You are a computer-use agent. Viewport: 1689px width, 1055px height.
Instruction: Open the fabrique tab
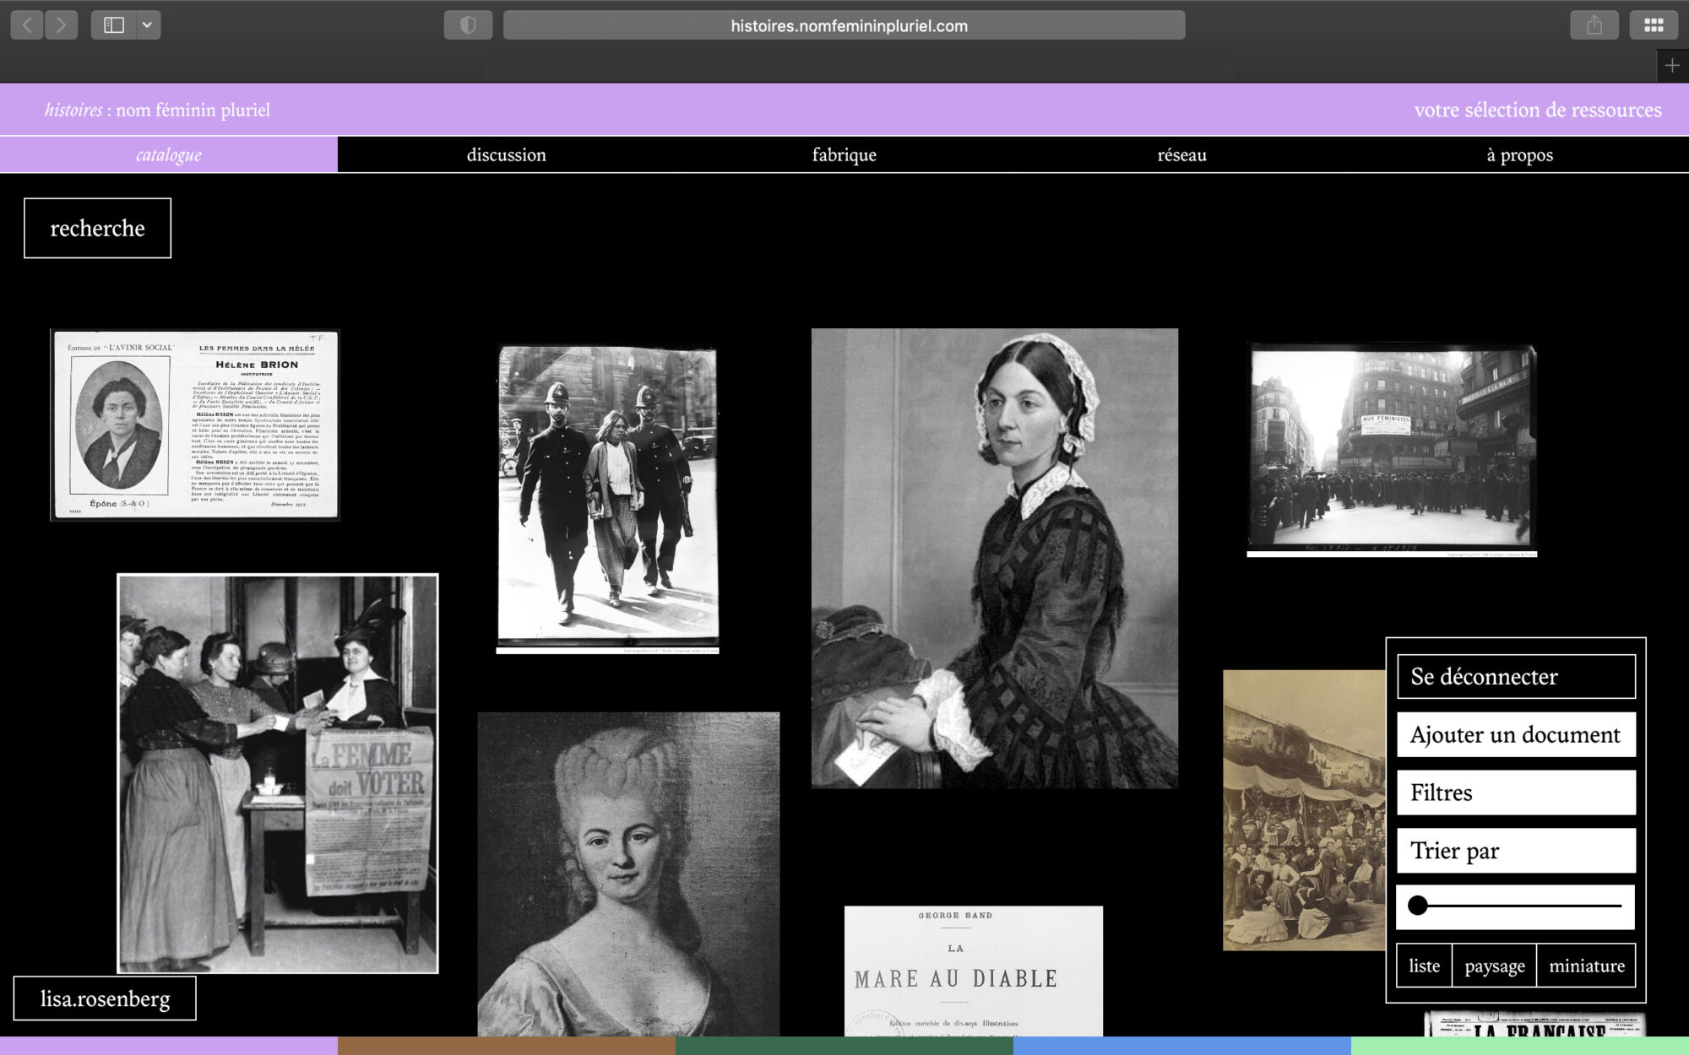click(x=844, y=154)
